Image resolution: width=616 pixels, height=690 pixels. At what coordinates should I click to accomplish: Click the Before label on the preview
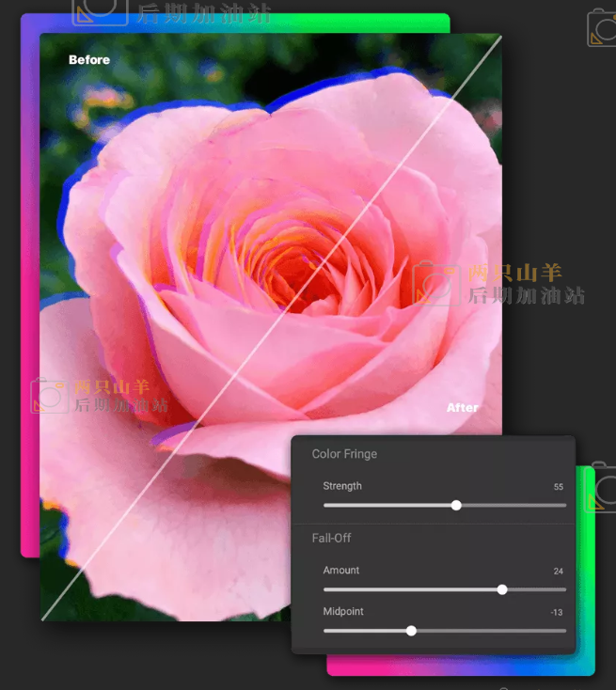click(89, 60)
